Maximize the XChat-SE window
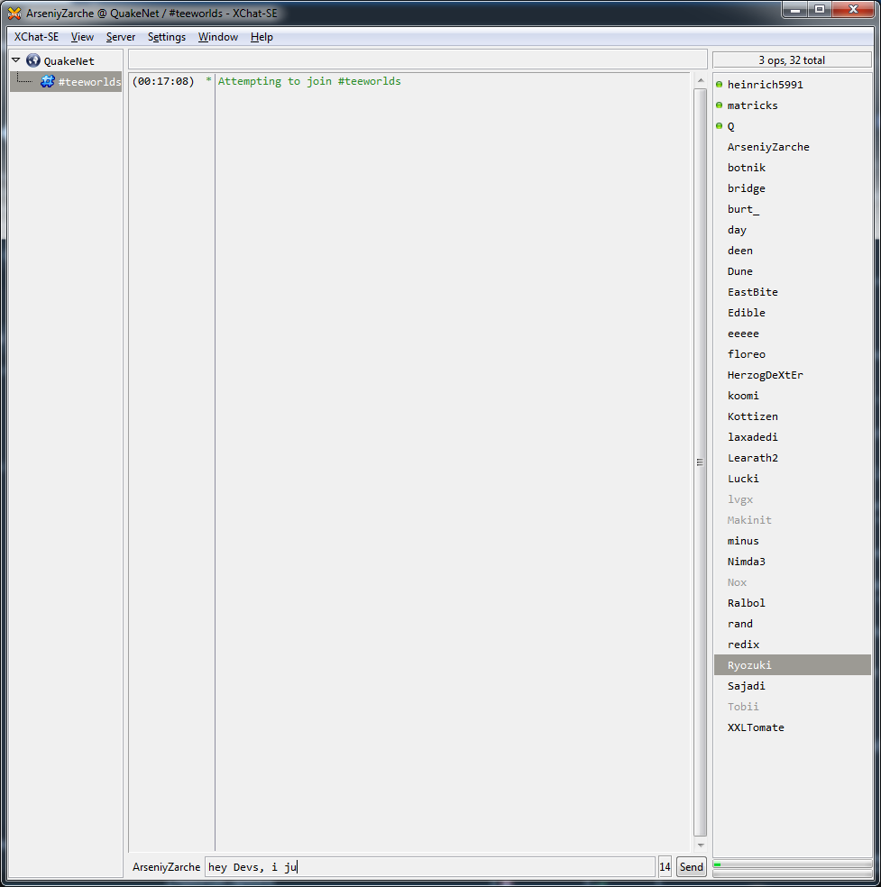The image size is (881, 887). [x=820, y=10]
